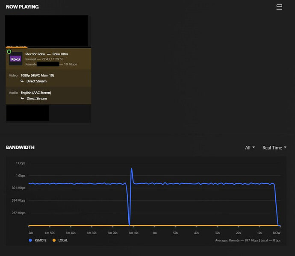Screen dimensions: 295x256
Task: Click the 'Video' row label
Action: 13,75
